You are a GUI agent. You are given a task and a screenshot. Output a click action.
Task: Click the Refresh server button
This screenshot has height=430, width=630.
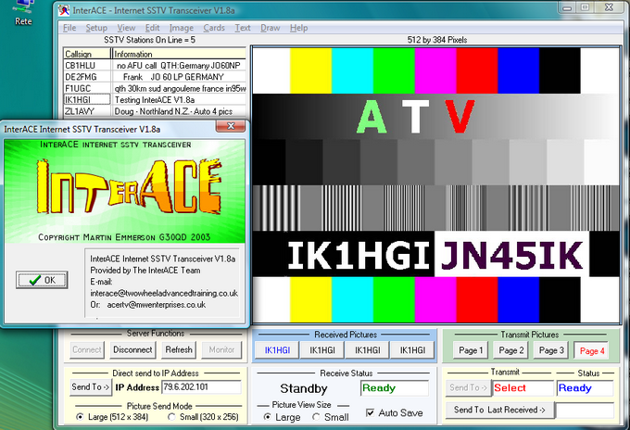pos(179,349)
